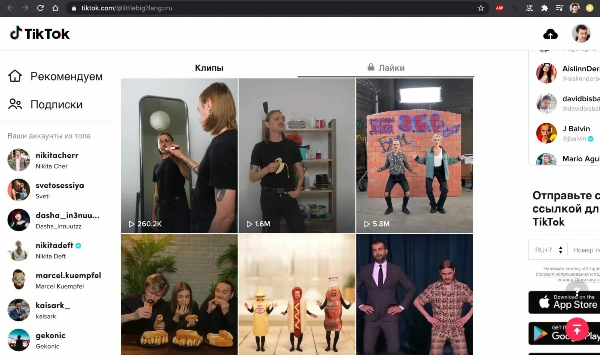Image resolution: width=600 pixels, height=355 pixels.
Task: Play the video with man in suit
Action: [x=414, y=295]
